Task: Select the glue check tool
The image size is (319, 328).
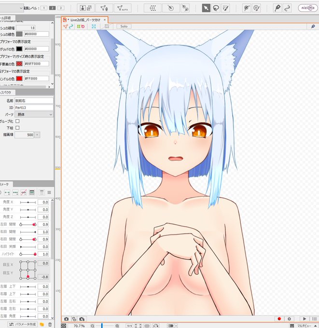Action: (x=256, y=8)
